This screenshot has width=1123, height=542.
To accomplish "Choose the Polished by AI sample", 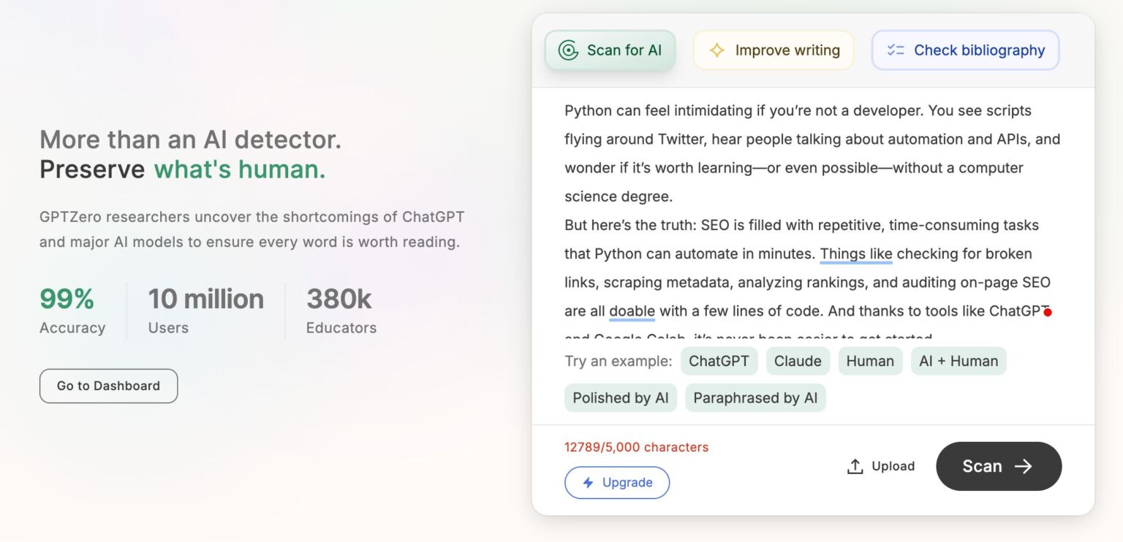I will [x=620, y=397].
